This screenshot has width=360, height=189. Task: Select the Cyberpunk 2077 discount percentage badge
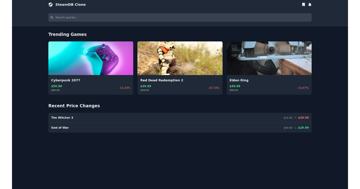pyautogui.click(x=124, y=88)
